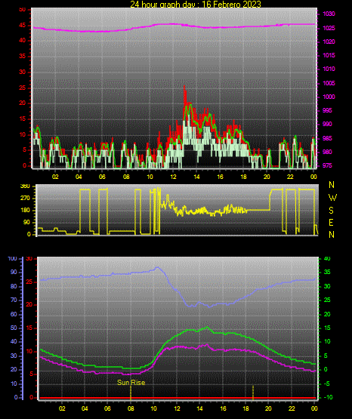The height and width of the screenshot is (419, 352).
Task: Click the blue humidity curve peak near 10
Action: (157, 267)
